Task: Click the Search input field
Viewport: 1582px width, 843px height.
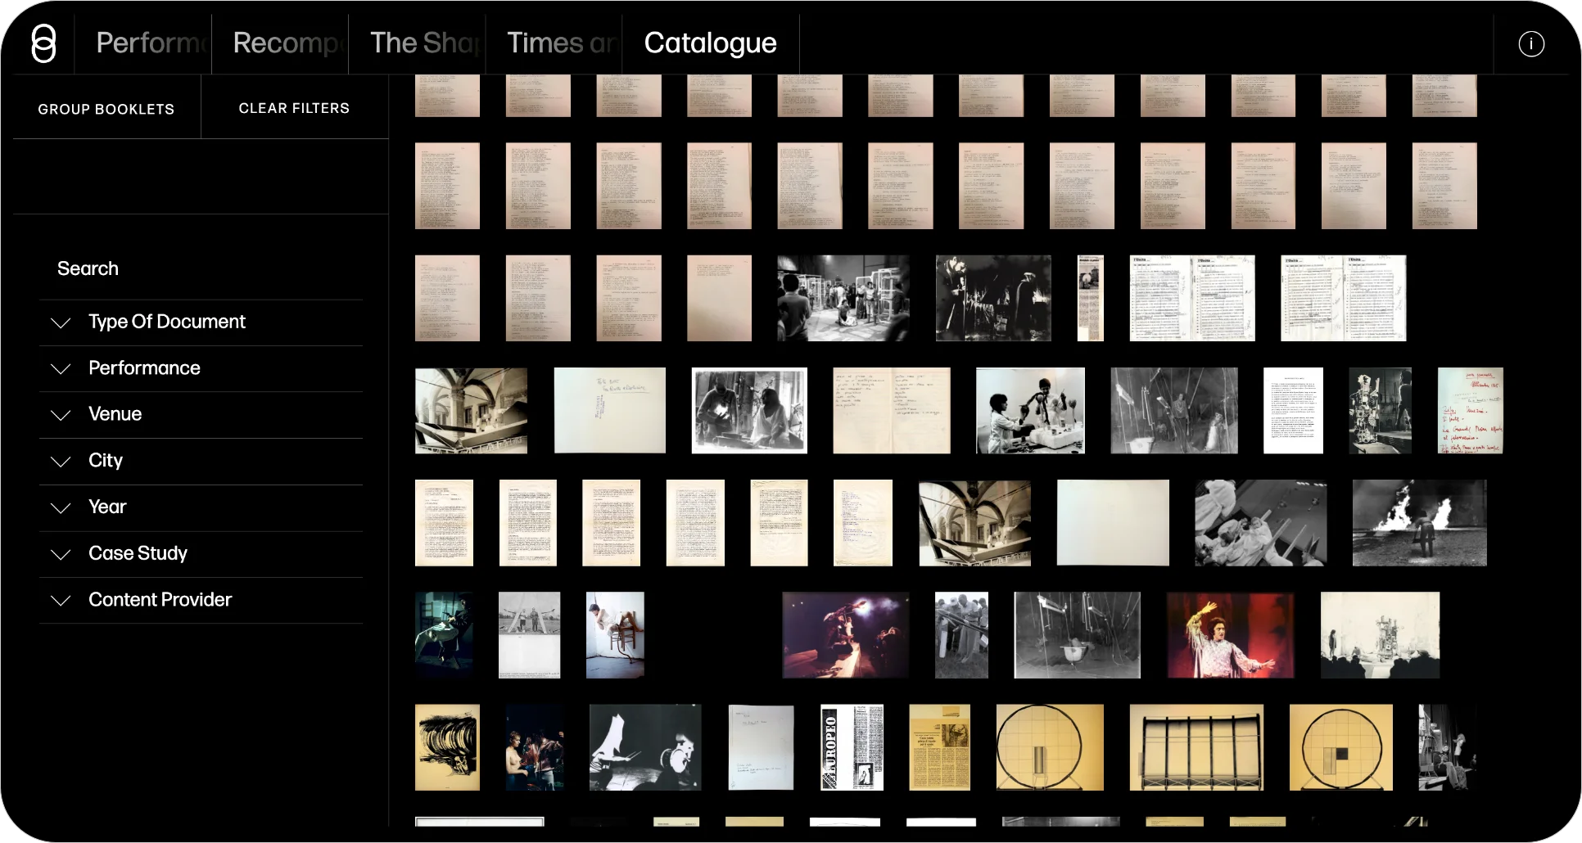Action: (x=201, y=268)
